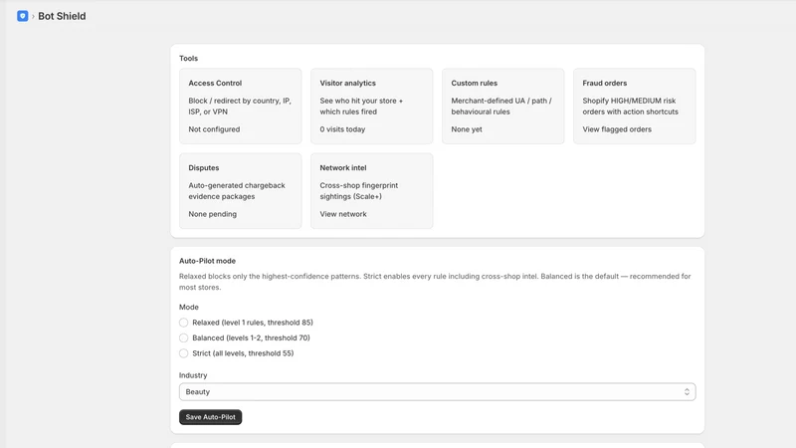
Task: Open the Visitor analytics tool card
Action: coord(371,107)
